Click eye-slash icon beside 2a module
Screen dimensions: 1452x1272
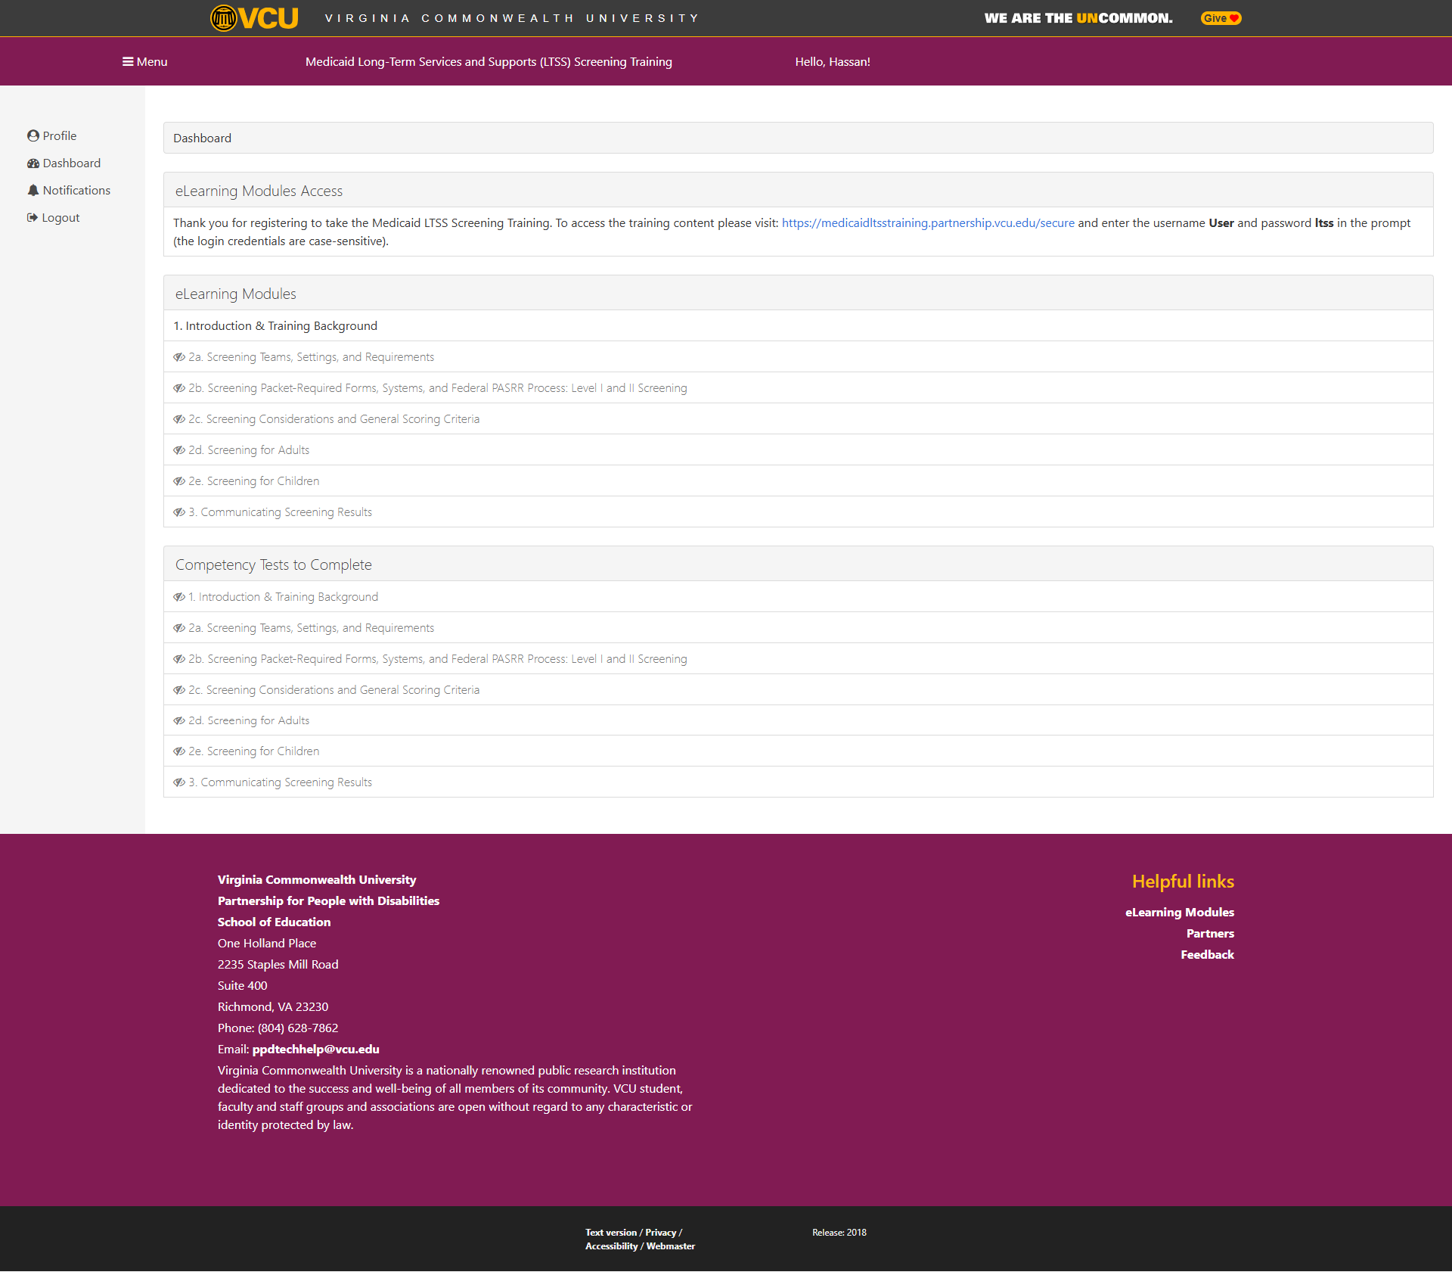[x=179, y=357]
